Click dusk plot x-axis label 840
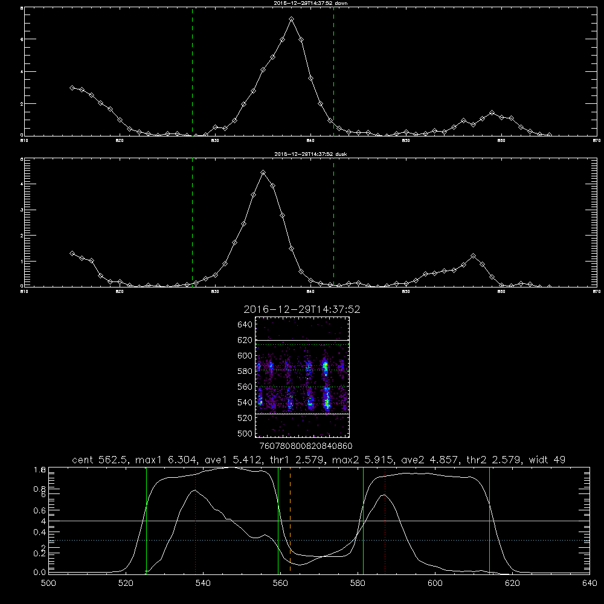The image size is (604, 604). tap(310, 292)
